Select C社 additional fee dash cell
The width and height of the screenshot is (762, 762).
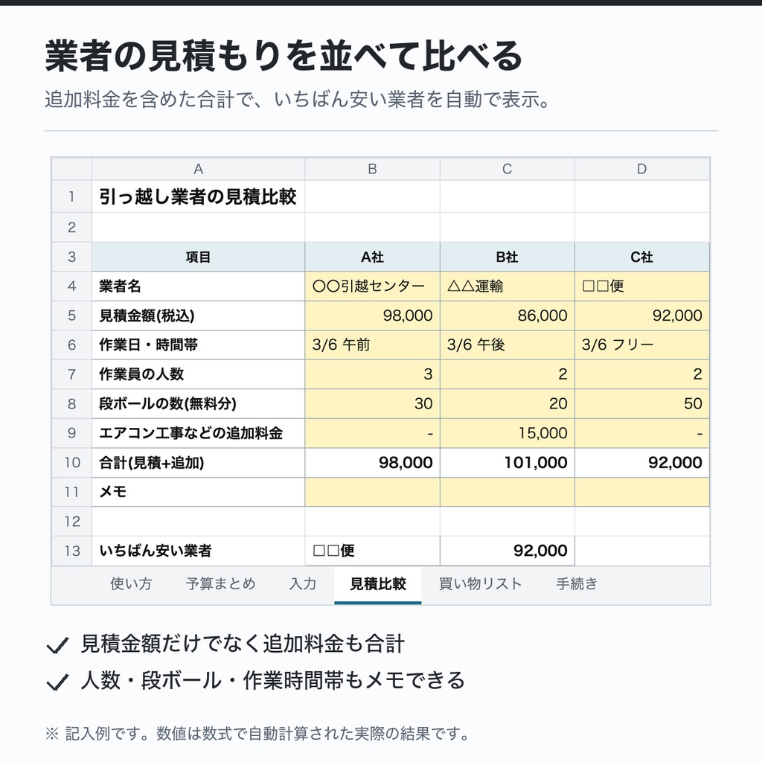(x=642, y=433)
